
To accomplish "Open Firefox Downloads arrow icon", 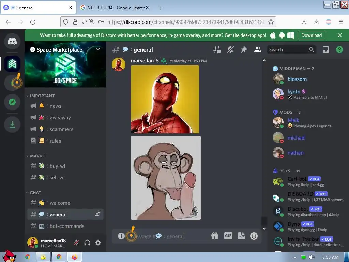I will click(x=316, y=22).
